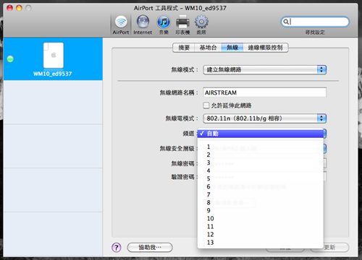Switch to the 基地台 (Base Station) tab
This screenshot has width=362, height=260.
coord(208,48)
